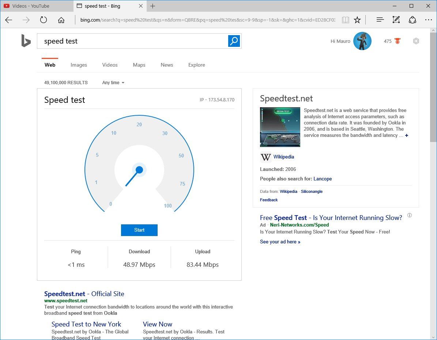Expand Speedtest.net description with plus sign

407,135
